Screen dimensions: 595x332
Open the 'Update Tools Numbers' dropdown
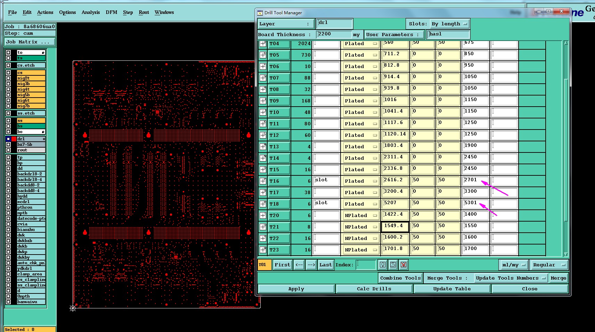pyautogui.click(x=510, y=278)
